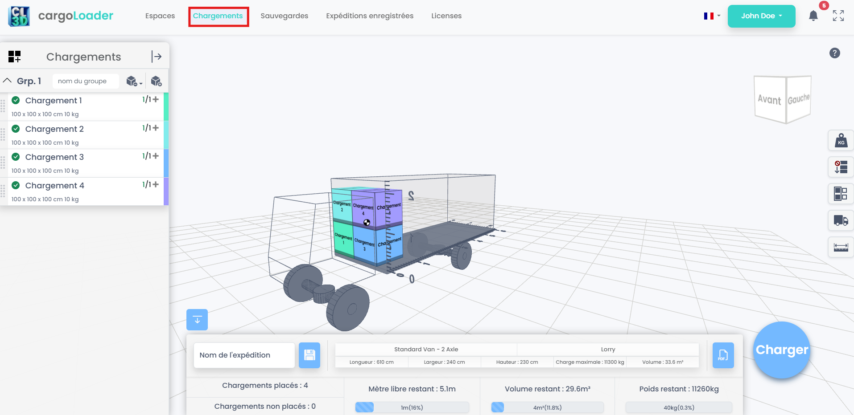The height and width of the screenshot is (415, 854).
Task: Toggle the green check on Chargement 4
Action: tap(16, 185)
